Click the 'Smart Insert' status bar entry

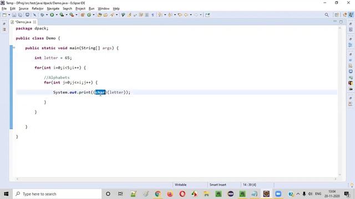(218, 185)
